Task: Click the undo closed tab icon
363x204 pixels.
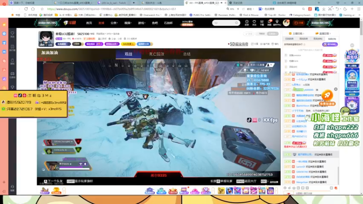Action: click(337, 9)
